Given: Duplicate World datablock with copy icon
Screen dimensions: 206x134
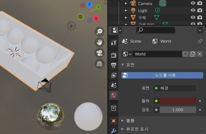Looking at the screenshot, I should coord(193,54).
